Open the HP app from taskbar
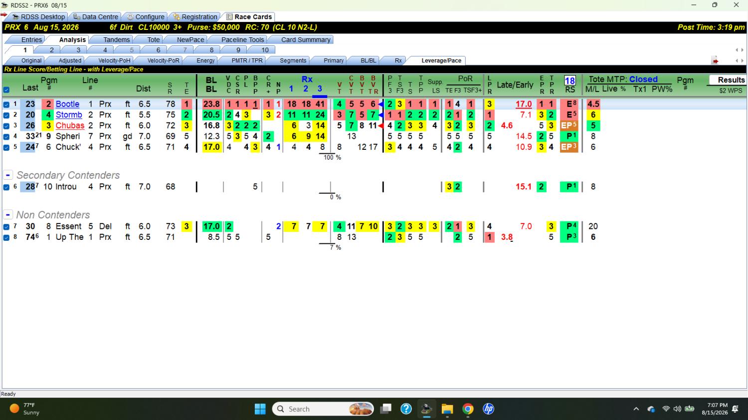 coord(488,409)
